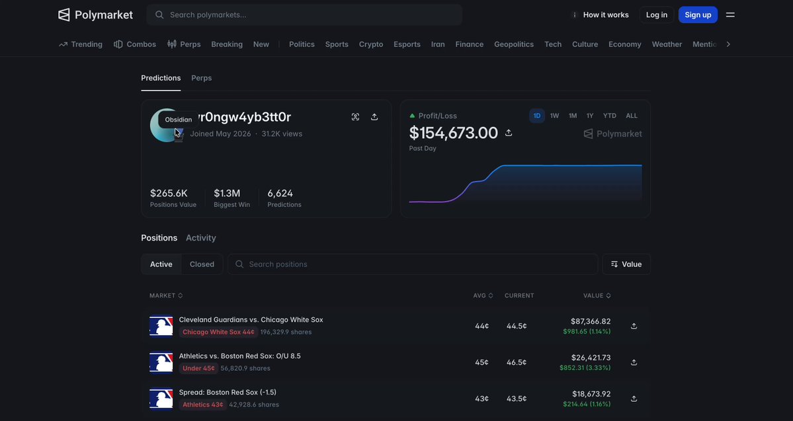
Task: Switch to the Predictions tab
Action: [x=161, y=78]
